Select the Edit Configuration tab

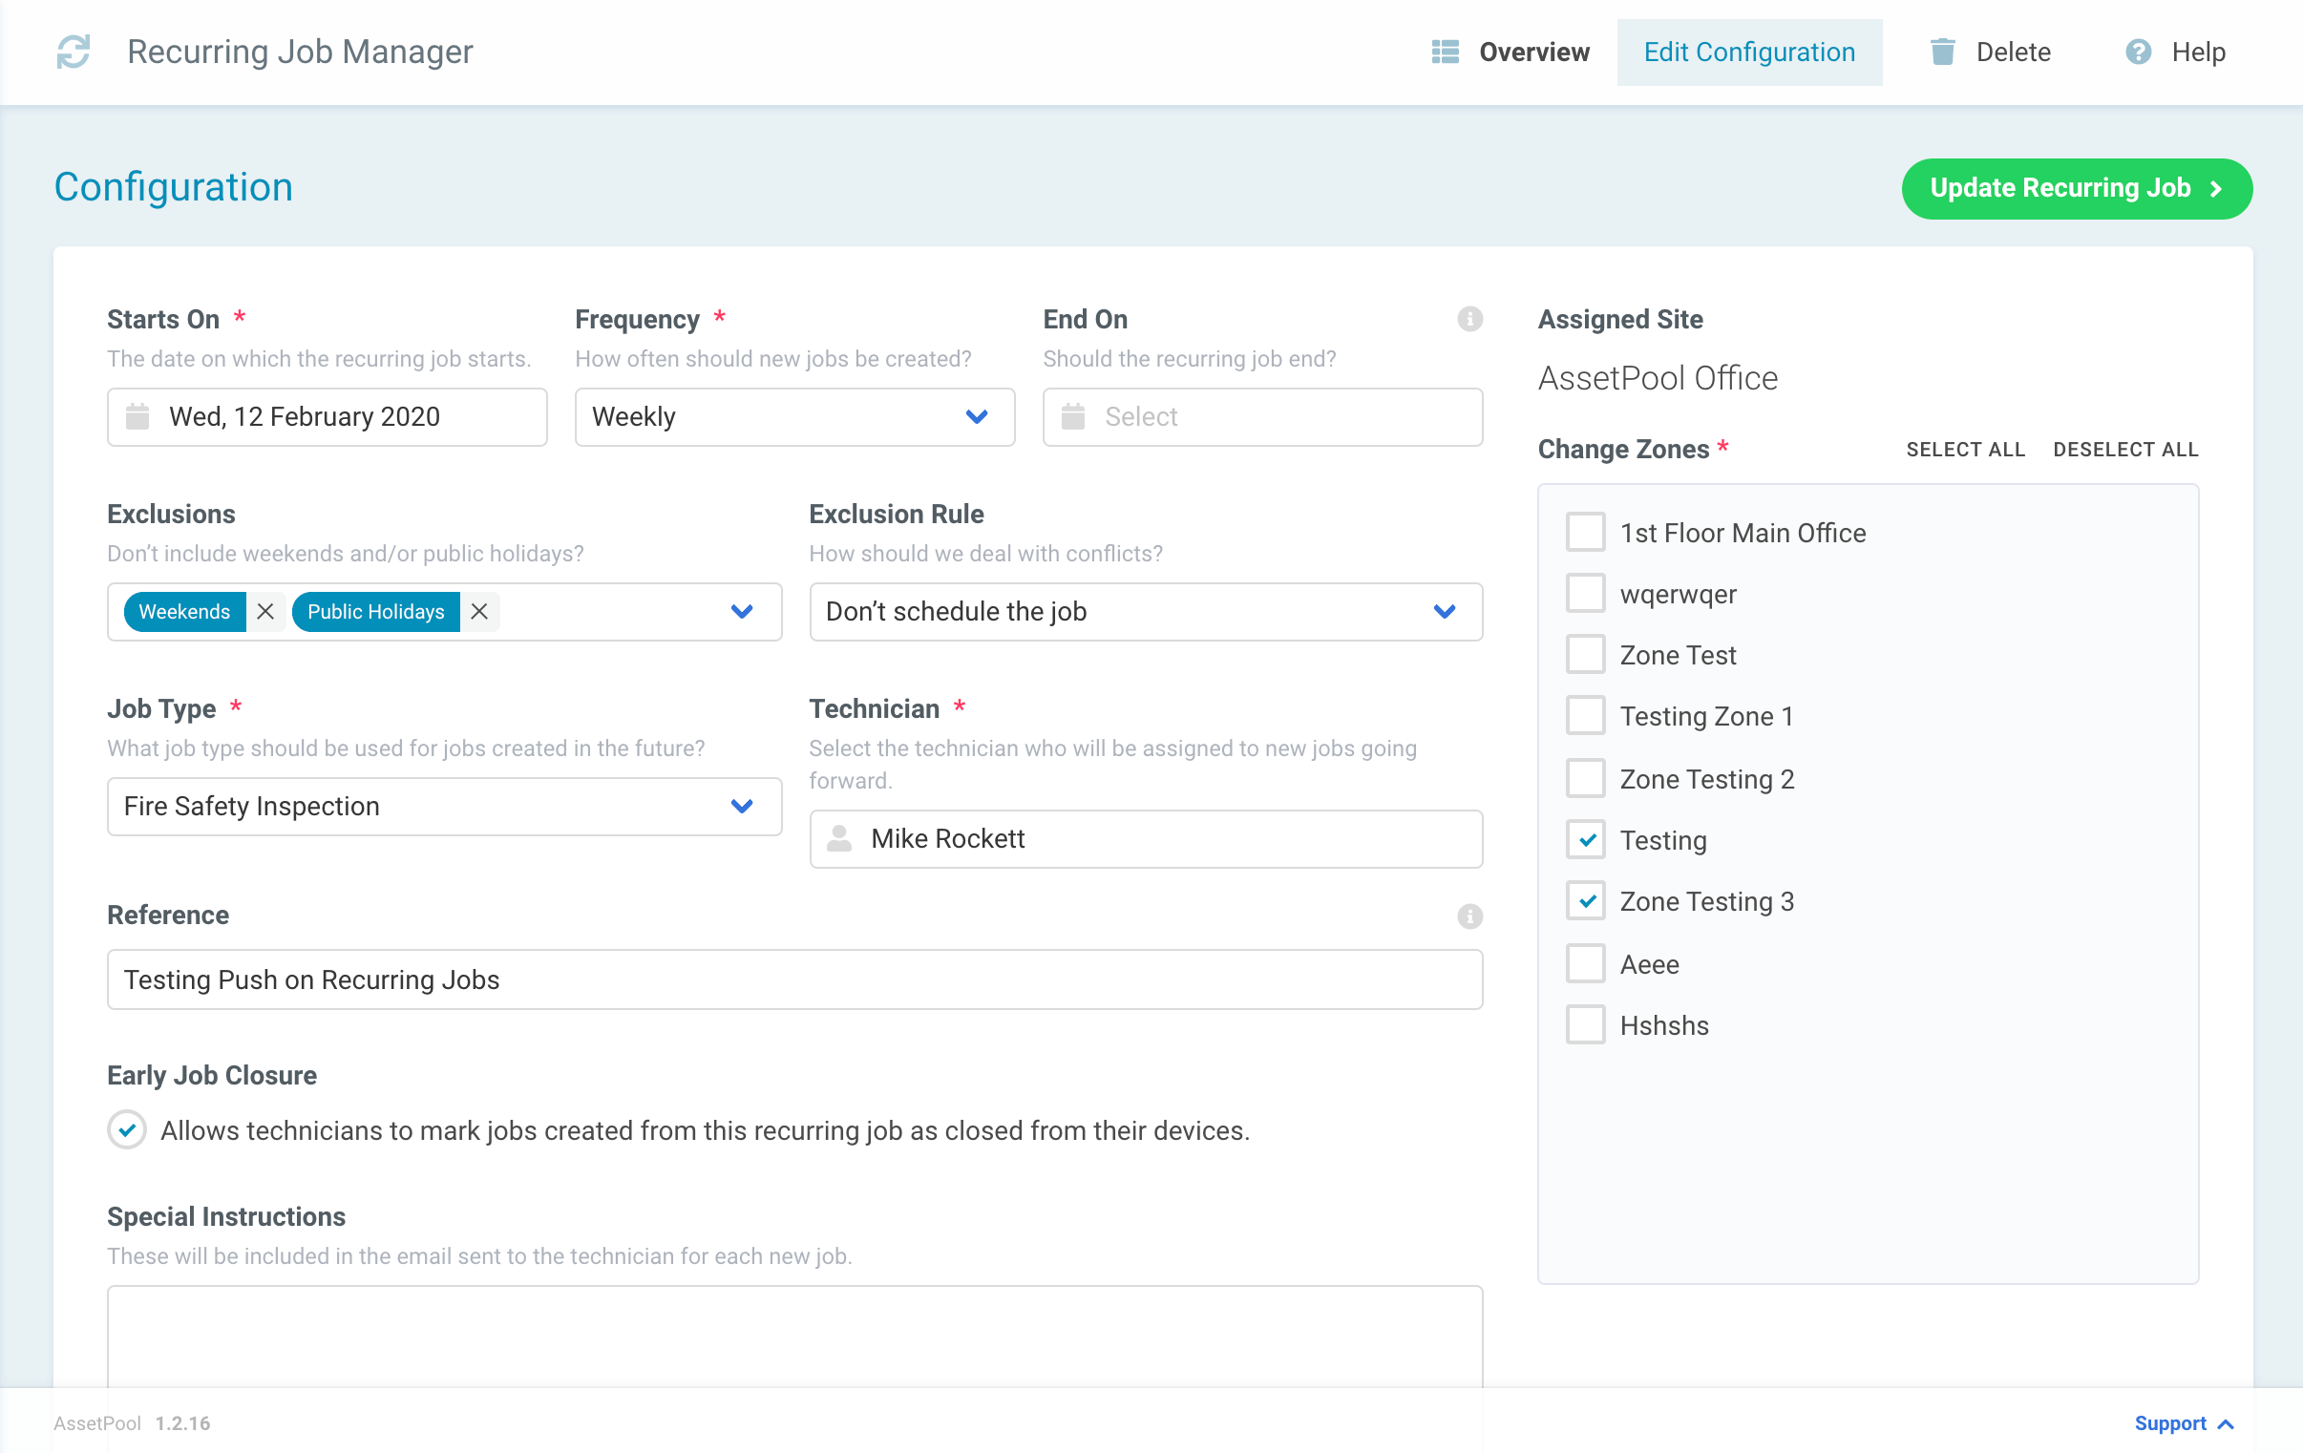coord(1749,52)
